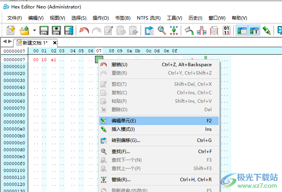The width and height of the screenshot is (282, 192).
Task: Click the red Undo arrow in toolbar
Action: [x=84, y=30]
